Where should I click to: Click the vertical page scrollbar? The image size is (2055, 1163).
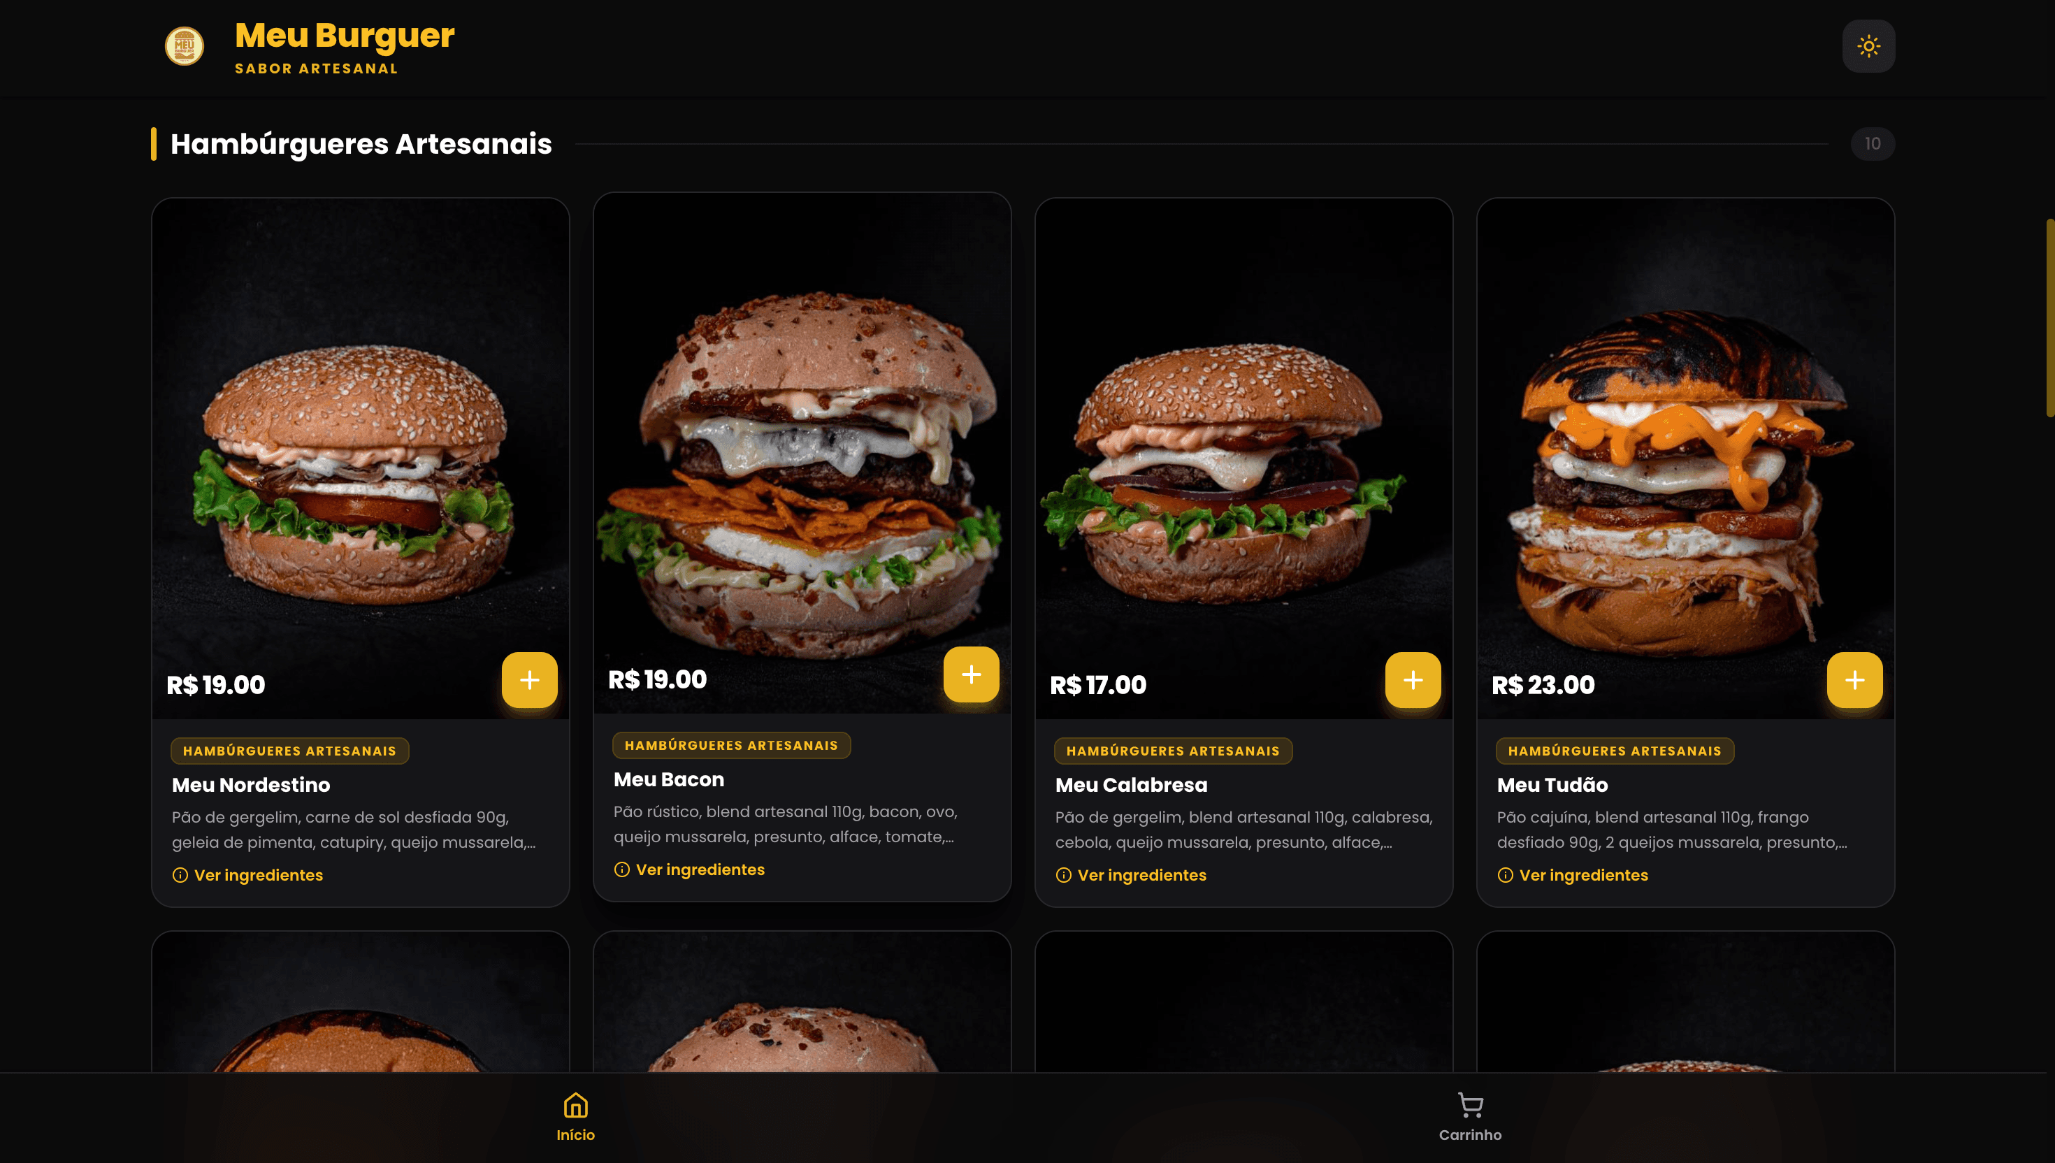(x=2049, y=317)
